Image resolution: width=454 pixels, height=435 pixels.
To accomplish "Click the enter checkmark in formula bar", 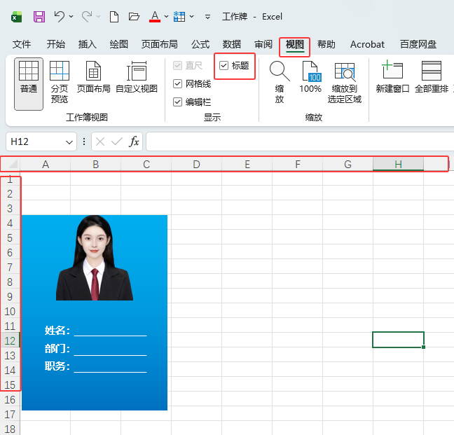I will [117, 141].
